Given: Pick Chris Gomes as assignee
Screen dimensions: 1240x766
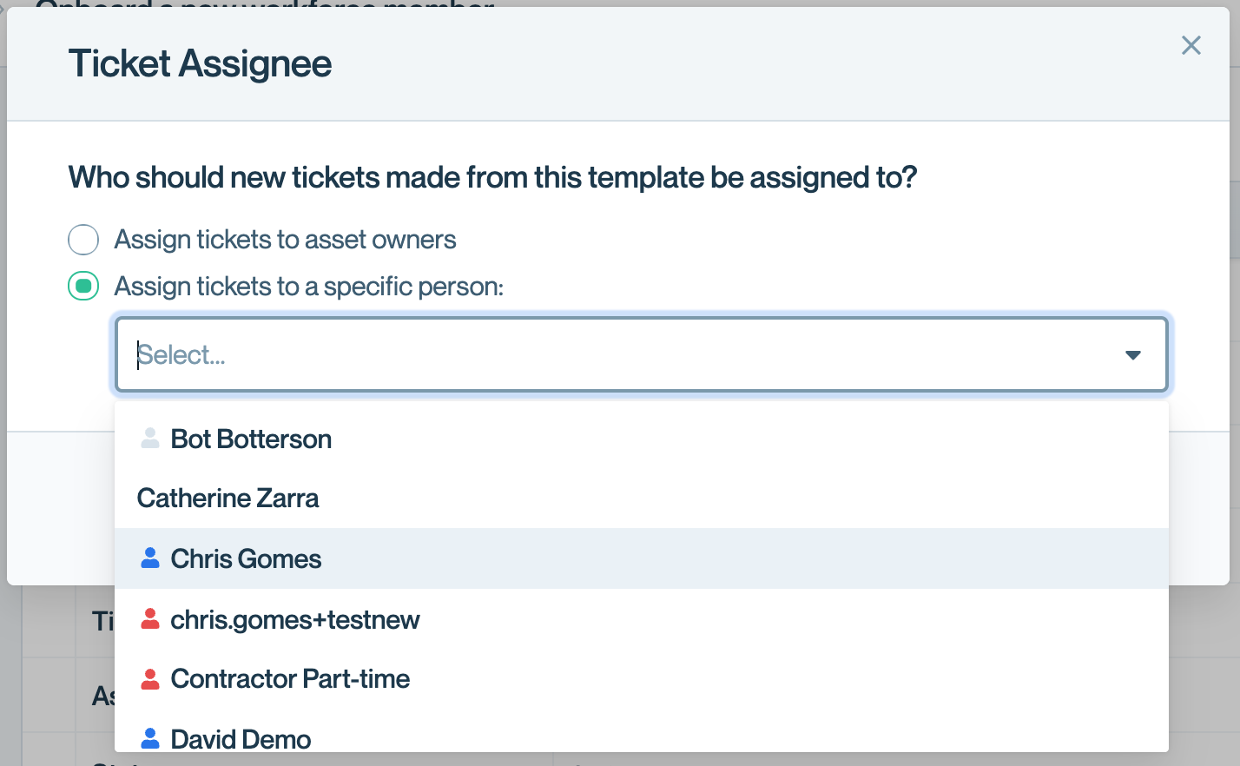Looking at the screenshot, I should pos(246,559).
